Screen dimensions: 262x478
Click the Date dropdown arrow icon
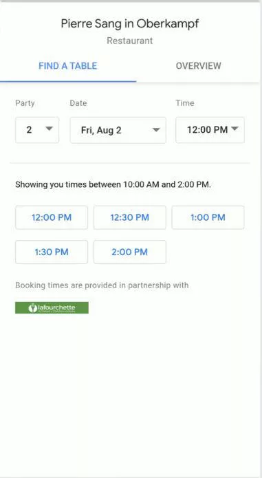coord(156,130)
